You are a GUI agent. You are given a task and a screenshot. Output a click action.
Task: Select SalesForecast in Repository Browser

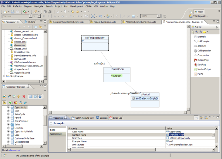(x=21, y=121)
